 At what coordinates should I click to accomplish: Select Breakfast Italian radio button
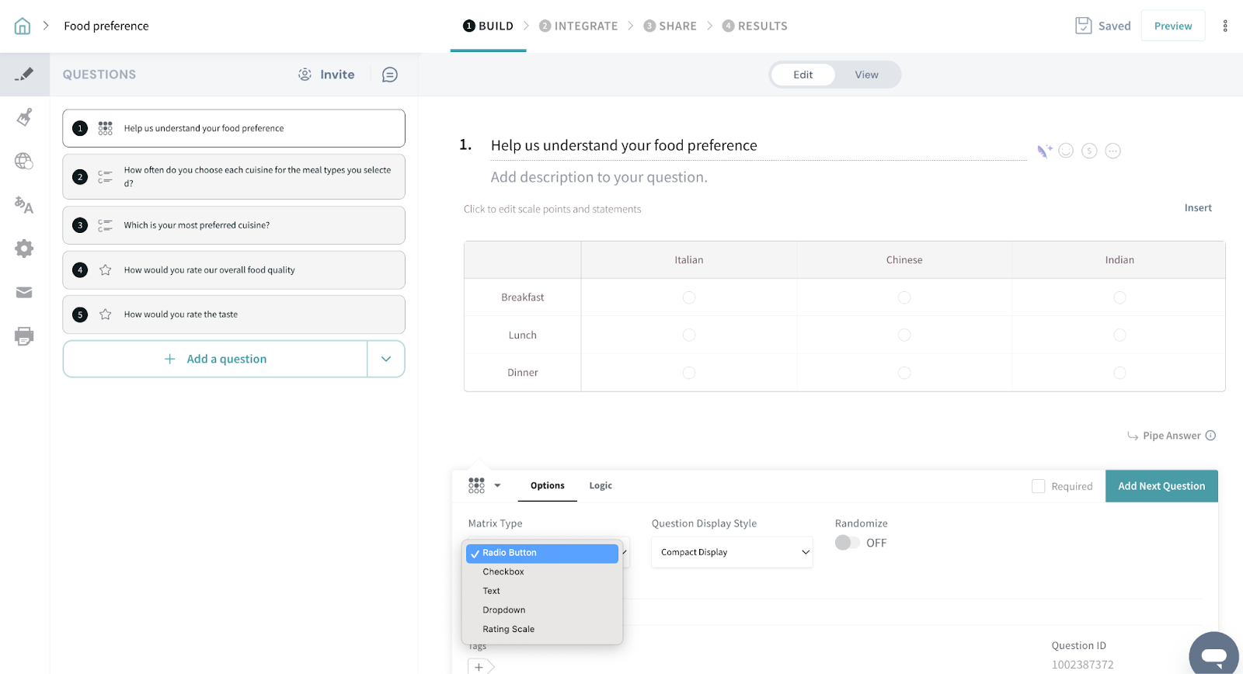(x=688, y=297)
